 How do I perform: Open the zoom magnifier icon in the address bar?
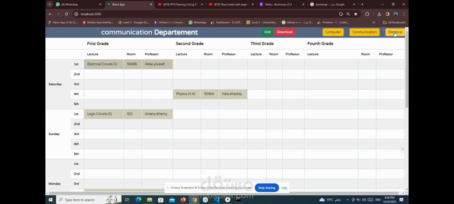click(348, 14)
